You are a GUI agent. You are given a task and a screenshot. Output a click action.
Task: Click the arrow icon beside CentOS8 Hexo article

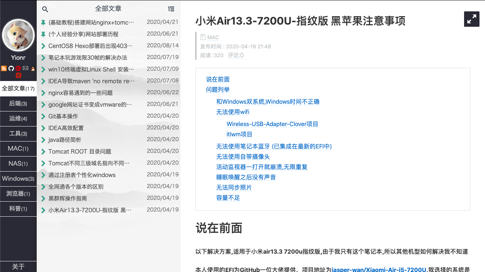point(43,46)
